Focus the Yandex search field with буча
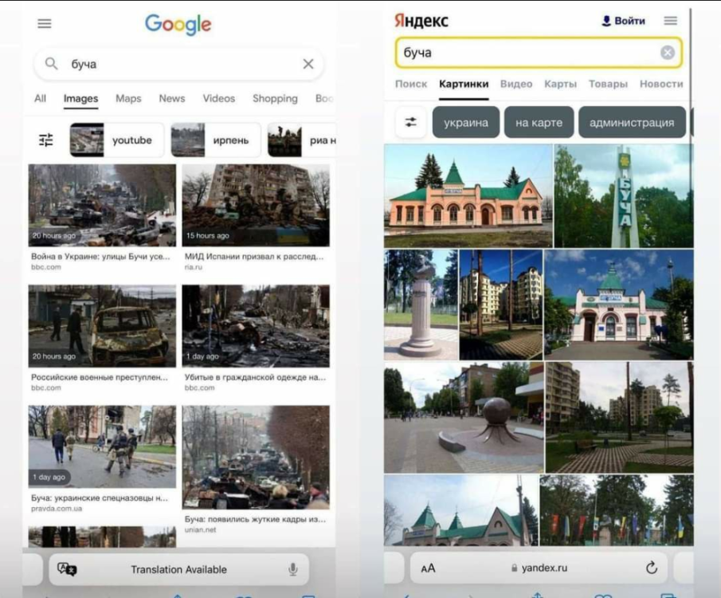This screenshot has width=721, height=598. pyautogui.click(x=539, y=53)
